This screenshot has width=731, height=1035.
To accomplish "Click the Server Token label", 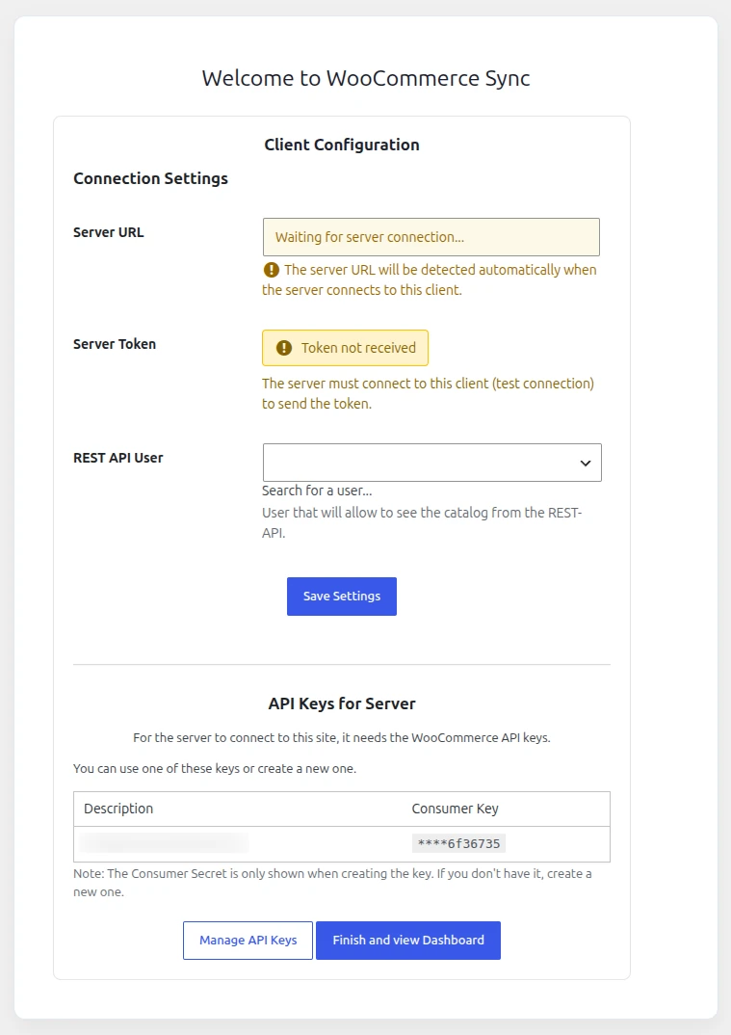I will point(115,344).
